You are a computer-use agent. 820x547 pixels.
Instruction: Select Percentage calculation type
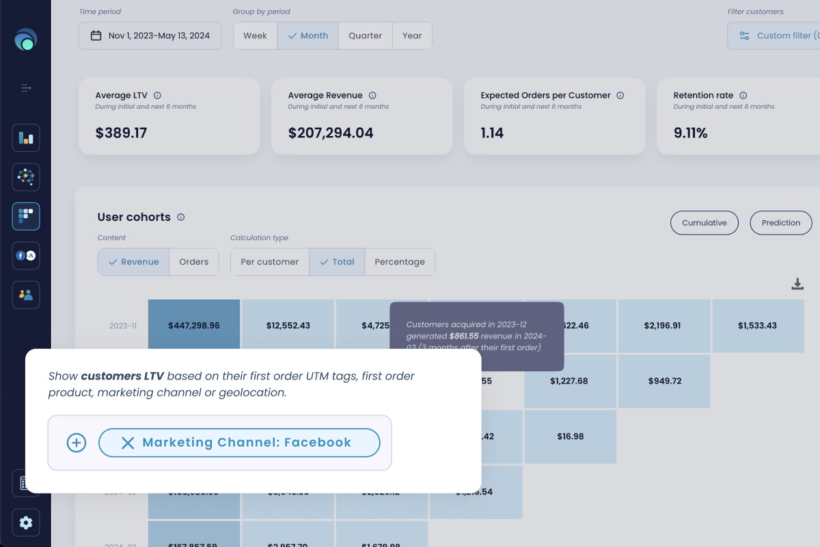coord(400,262)
